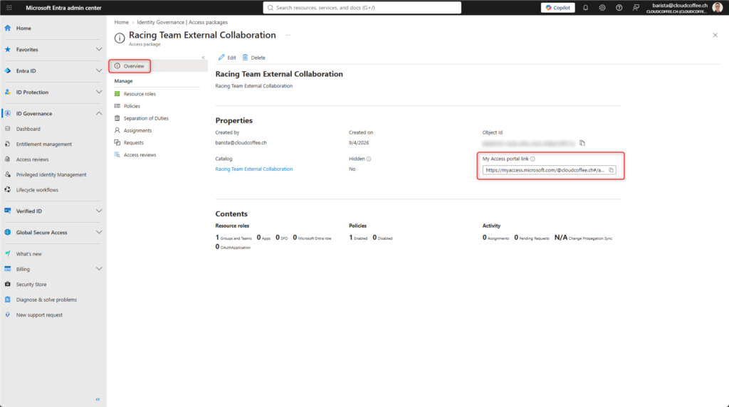Image resolution: width=729 pixels, height=407 pixels.
Task: Click the Lifecycle workflows icon
Action: [x=7, y=190]
